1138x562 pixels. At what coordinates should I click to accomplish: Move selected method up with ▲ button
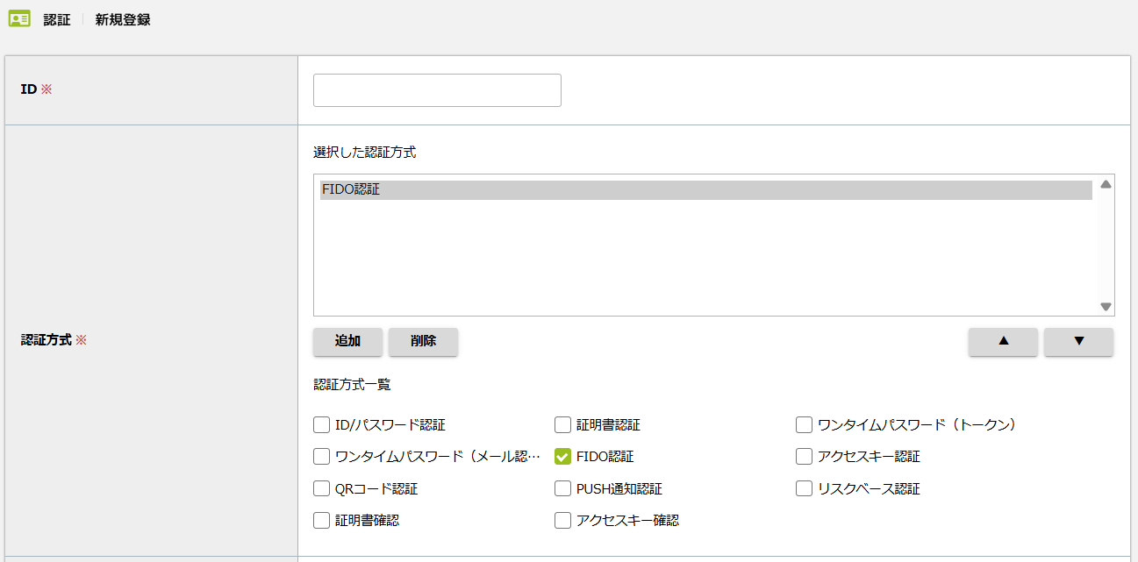pyautogui.click(x=1003, y=342)
